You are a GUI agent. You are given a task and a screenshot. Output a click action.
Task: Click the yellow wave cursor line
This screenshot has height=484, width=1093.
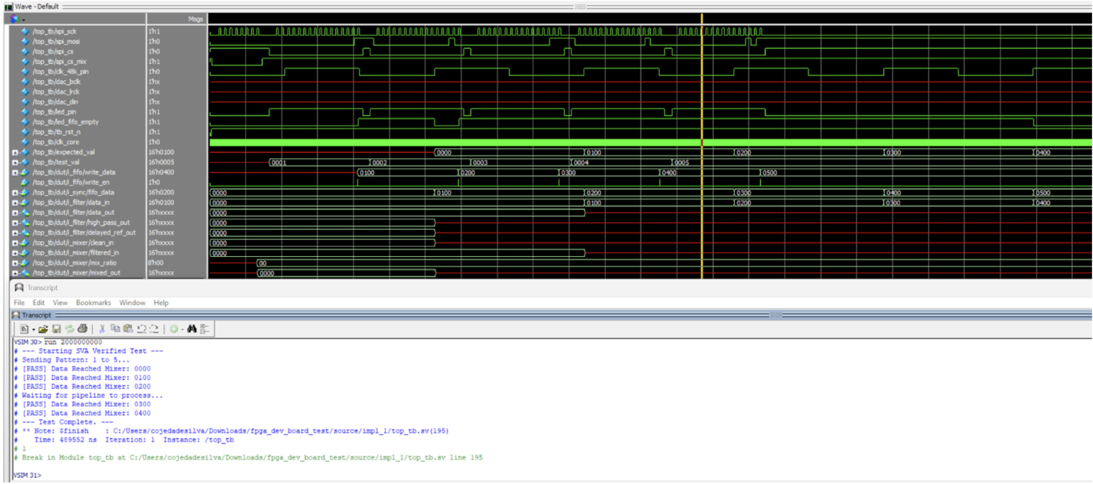coord(702,106)
